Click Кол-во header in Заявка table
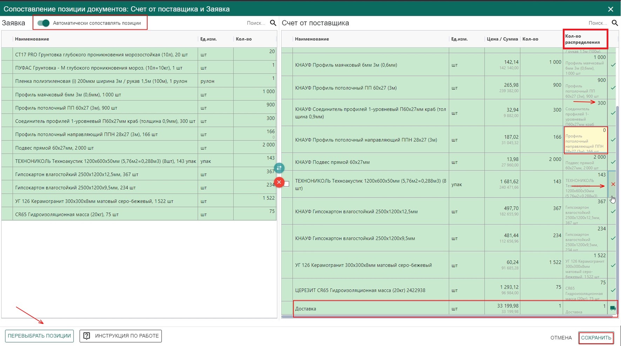The height and width of the screenshot is (346, 621). [x=244, y=39]
